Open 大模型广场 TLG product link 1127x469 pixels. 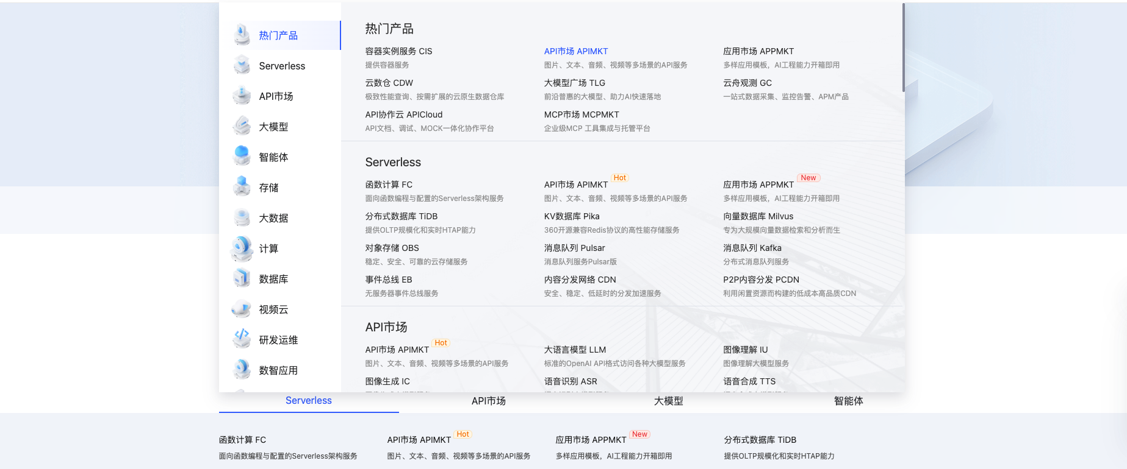click(575, 83)
